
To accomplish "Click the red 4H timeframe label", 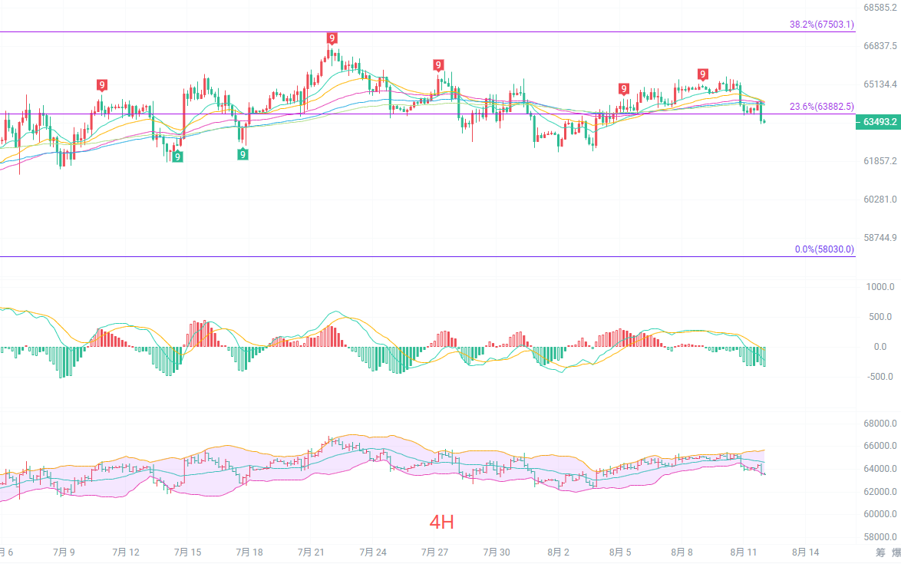I will pos(442,522).
